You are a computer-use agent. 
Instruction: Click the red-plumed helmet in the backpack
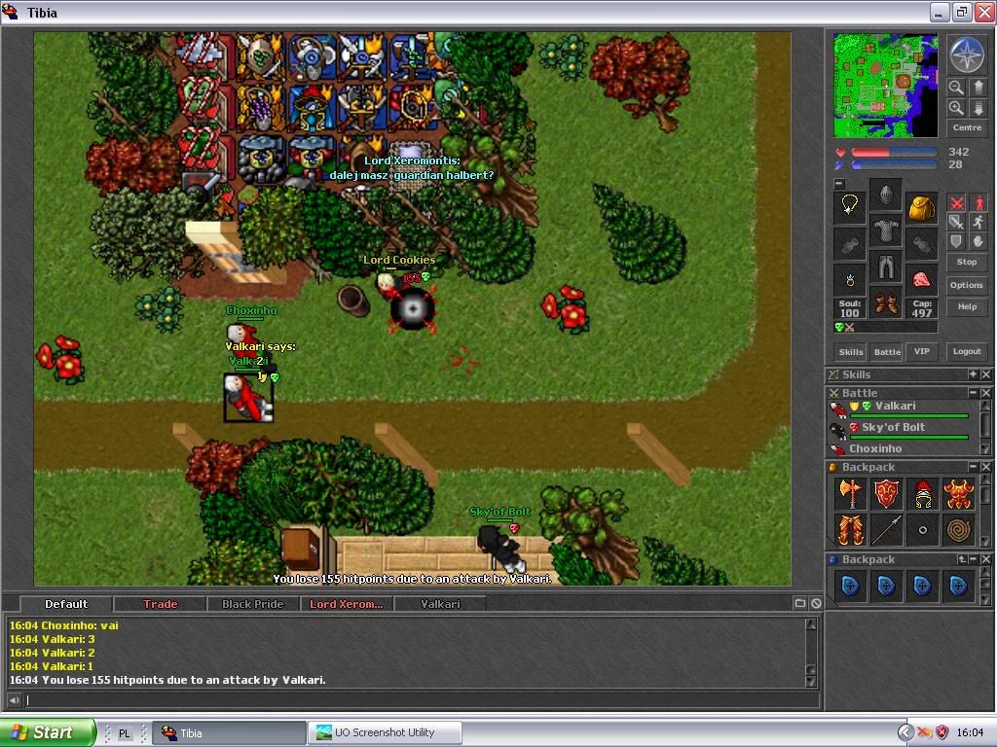922,493
